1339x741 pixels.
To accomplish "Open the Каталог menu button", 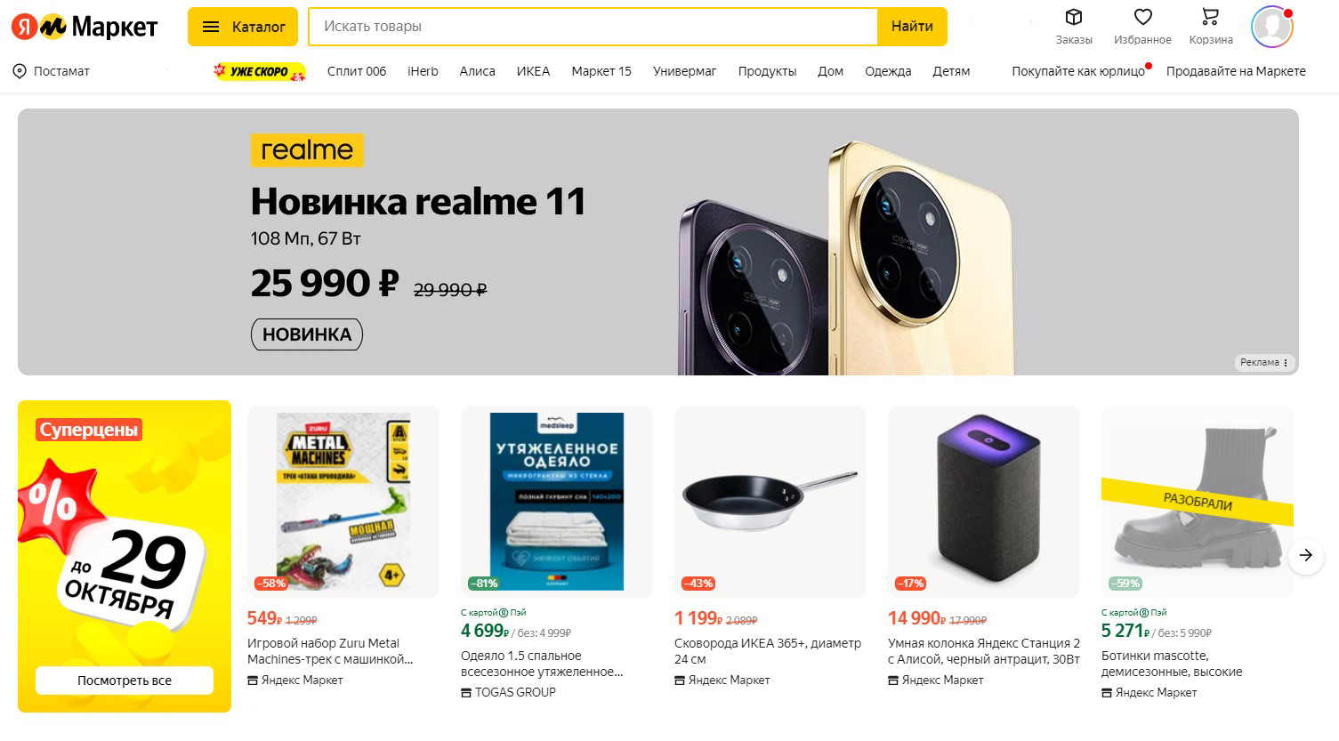I will point(243,27).
